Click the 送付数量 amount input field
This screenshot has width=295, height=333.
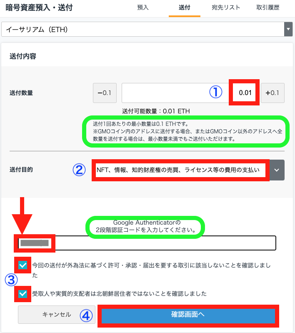coord(190,93)
